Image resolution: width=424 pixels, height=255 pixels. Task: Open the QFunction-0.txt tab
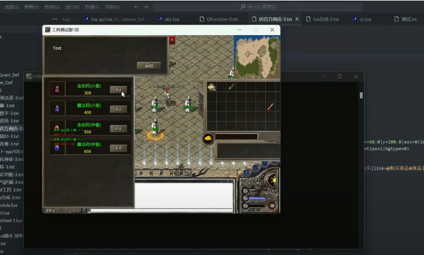[222, 19]
